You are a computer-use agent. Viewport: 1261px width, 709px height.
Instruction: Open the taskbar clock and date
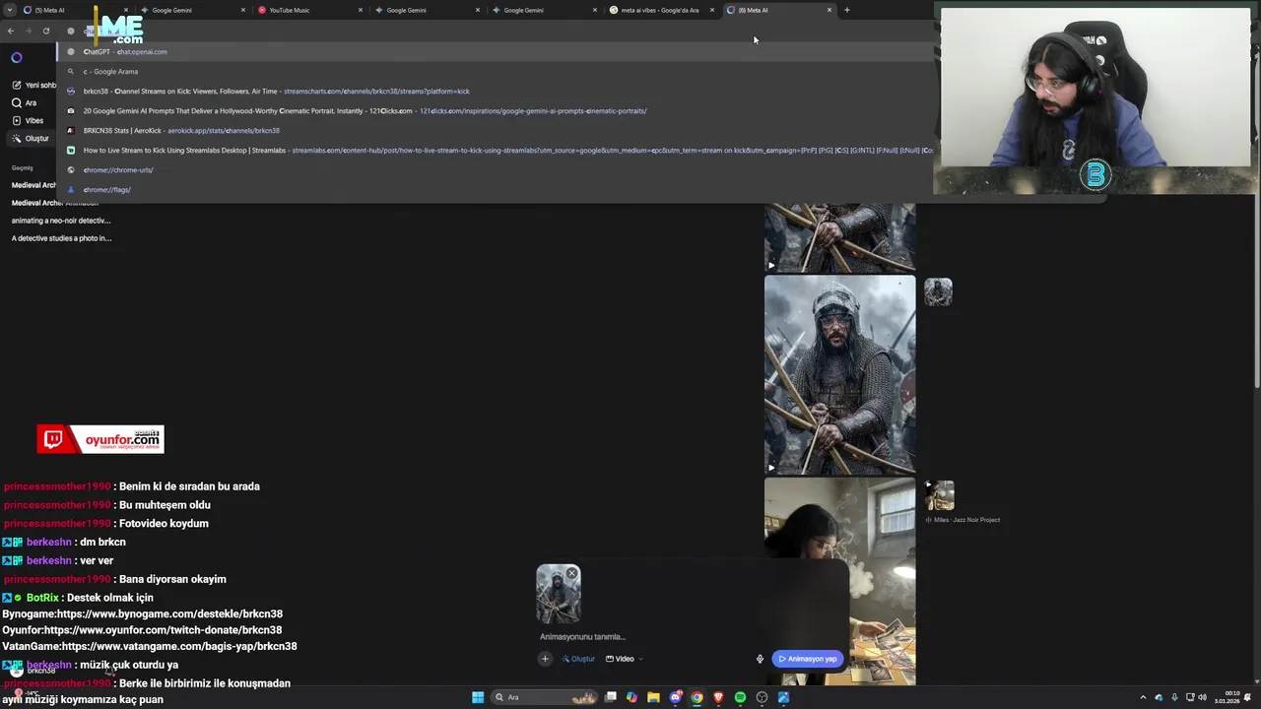click(1227, 697)
